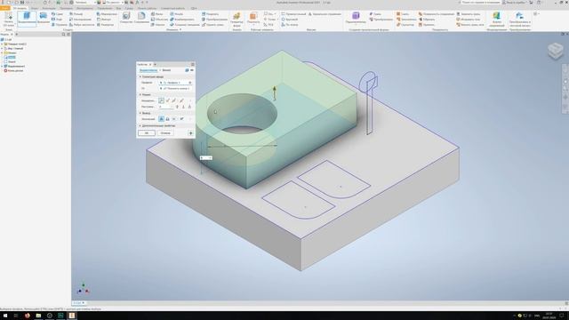Choose the Cut boolean output option
This screenshot has height=320, width=569.
click(168, 119)
